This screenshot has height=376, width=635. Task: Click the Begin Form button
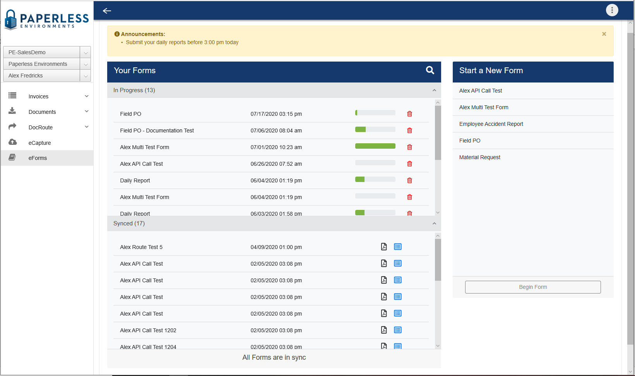(x=533, y=287)
